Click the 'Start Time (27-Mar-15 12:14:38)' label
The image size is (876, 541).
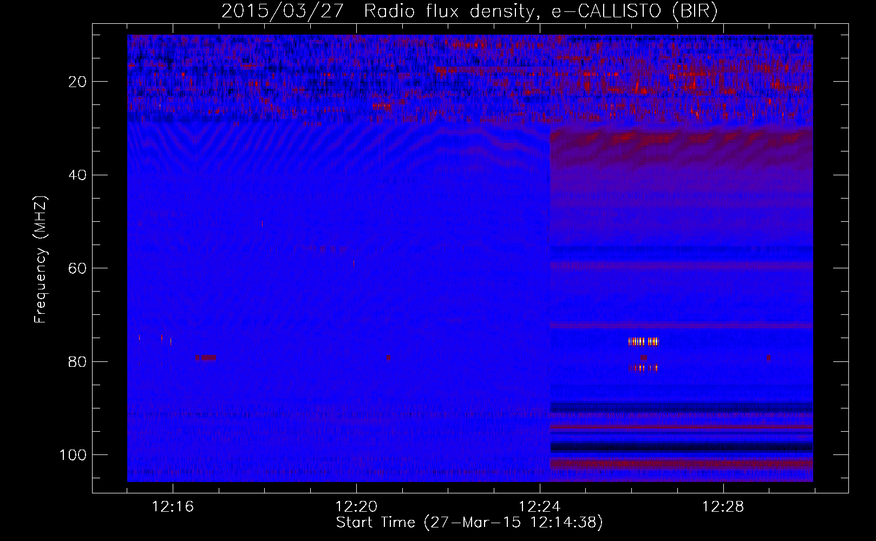pyautogui.click(x=469, y=523)
